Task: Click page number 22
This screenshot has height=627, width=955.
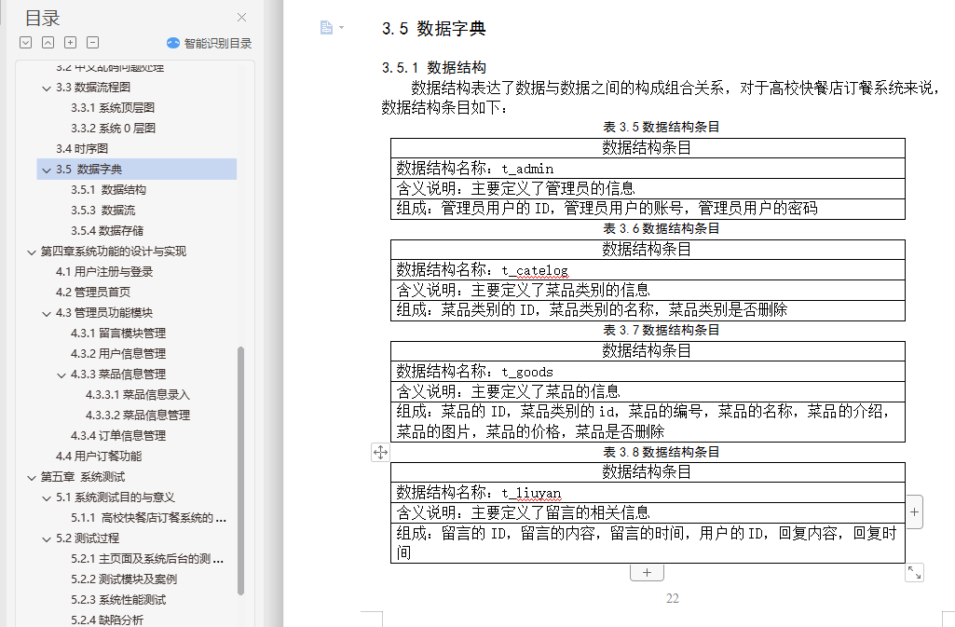Action: tap(673, 598)
